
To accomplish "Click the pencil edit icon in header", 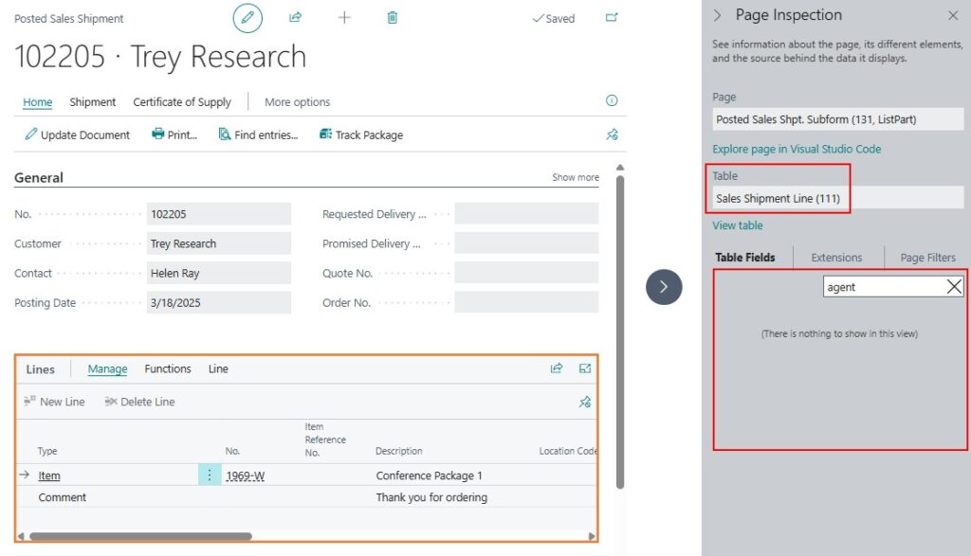I will click(247, 18).
